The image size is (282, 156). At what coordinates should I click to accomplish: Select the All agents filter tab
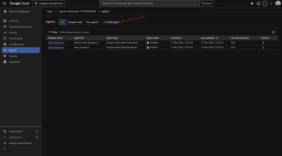(62, 22)
